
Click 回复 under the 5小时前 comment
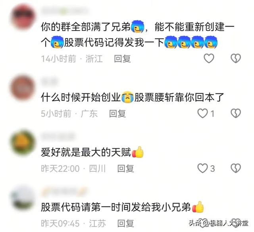117,113
